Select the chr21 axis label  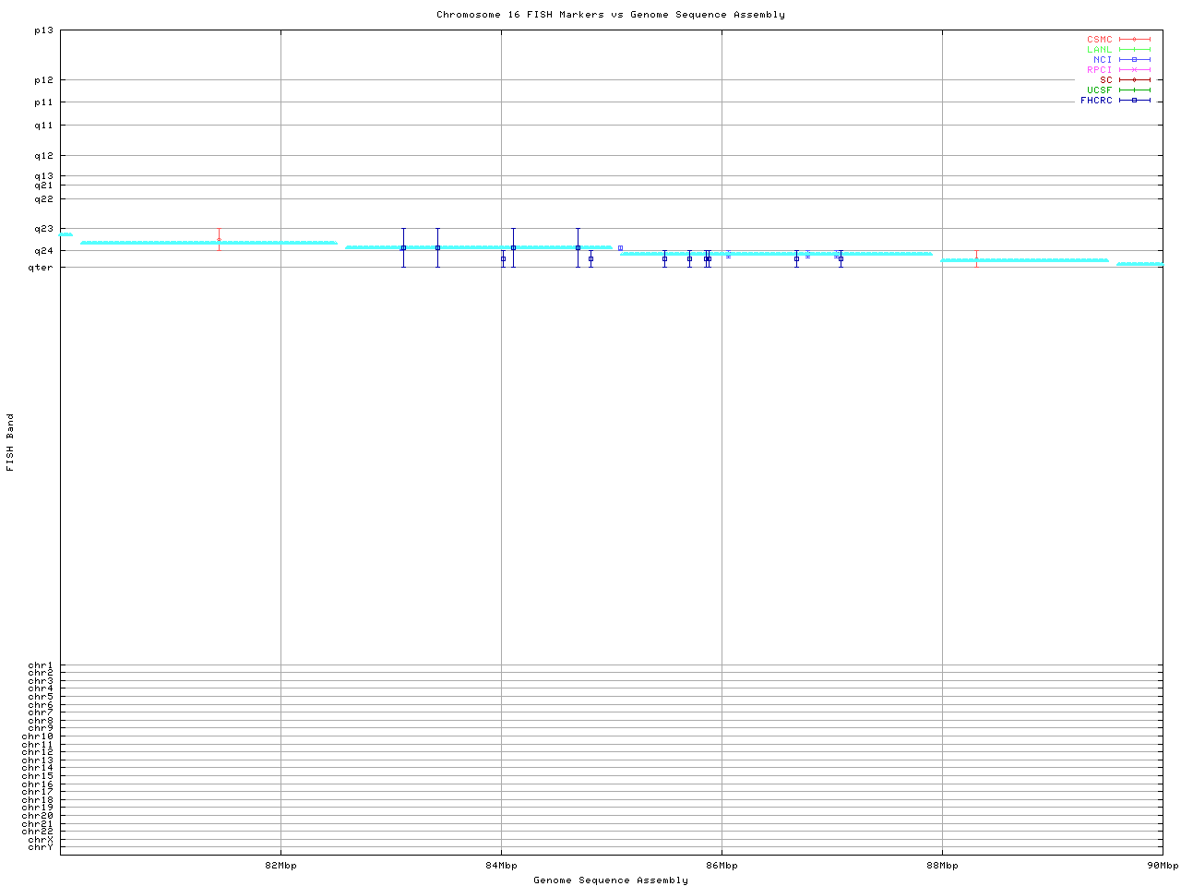click(38, 823)
